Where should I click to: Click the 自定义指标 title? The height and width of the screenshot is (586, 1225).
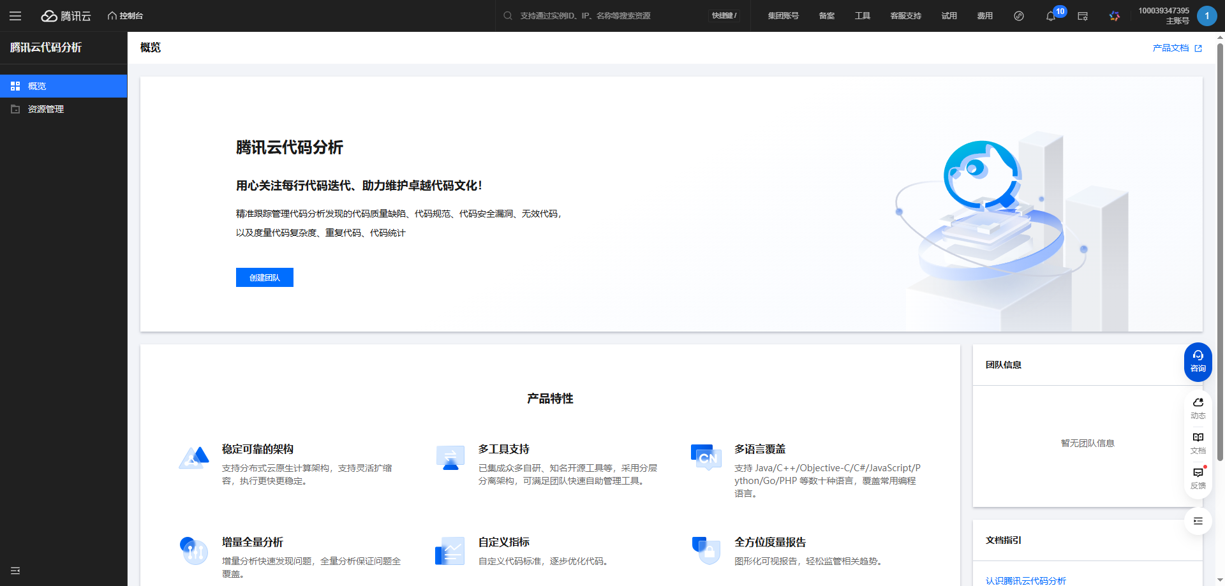click(504, 542)
